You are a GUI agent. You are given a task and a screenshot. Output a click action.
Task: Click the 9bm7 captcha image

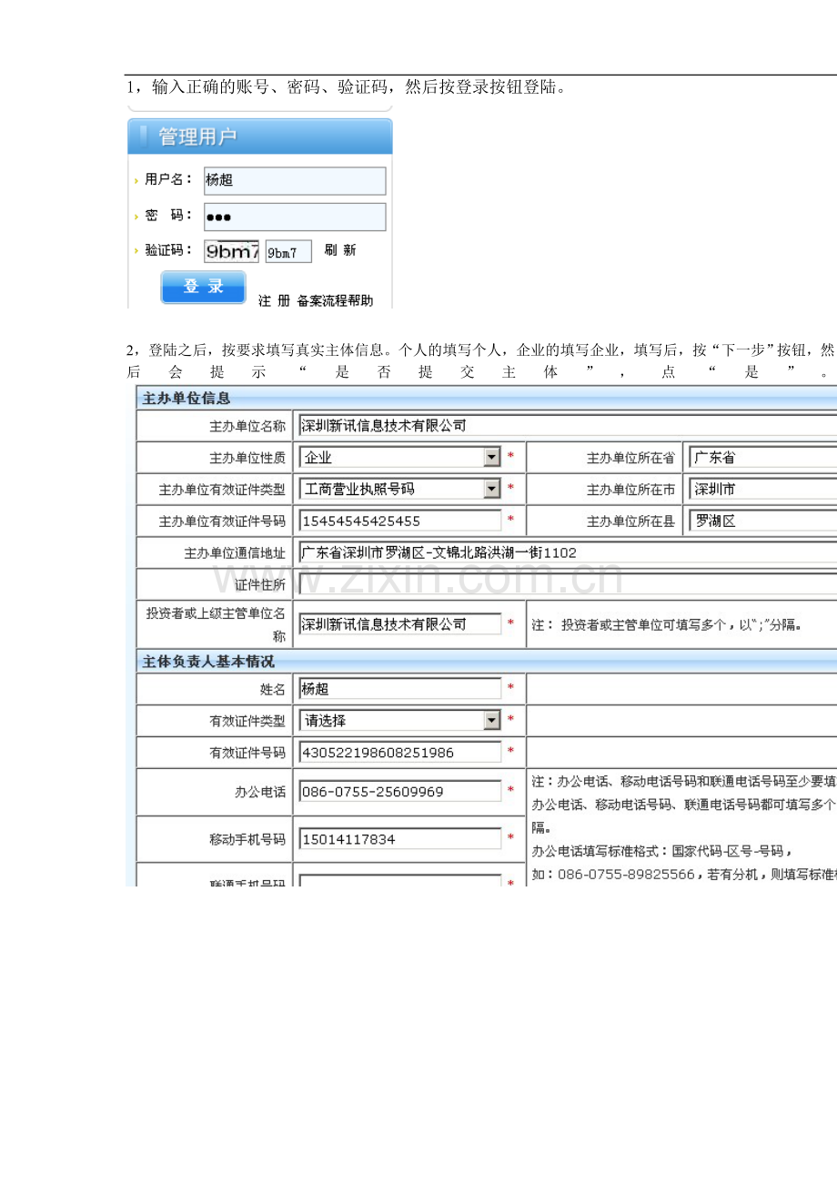(231, 251)
